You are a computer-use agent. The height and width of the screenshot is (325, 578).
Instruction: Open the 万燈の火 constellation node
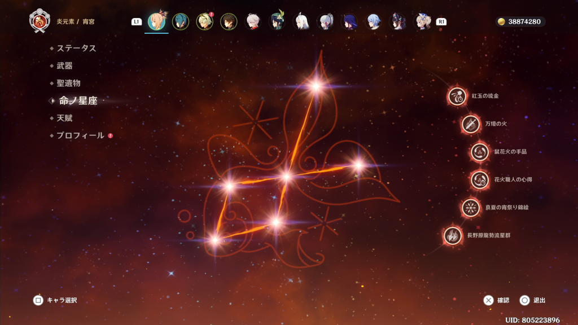point(471,124)
